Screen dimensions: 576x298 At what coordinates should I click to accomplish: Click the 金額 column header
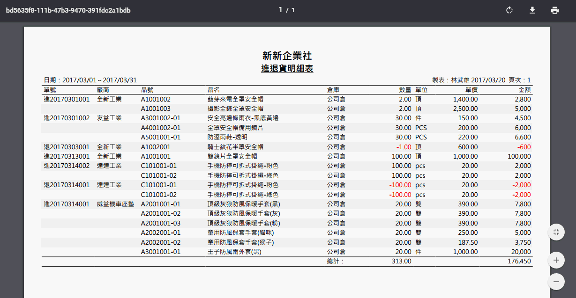coord(524,89)
